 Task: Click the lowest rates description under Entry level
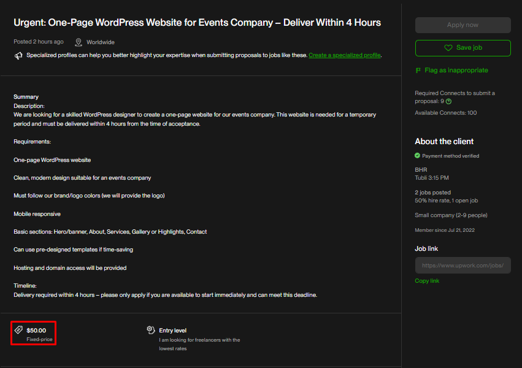199,344
